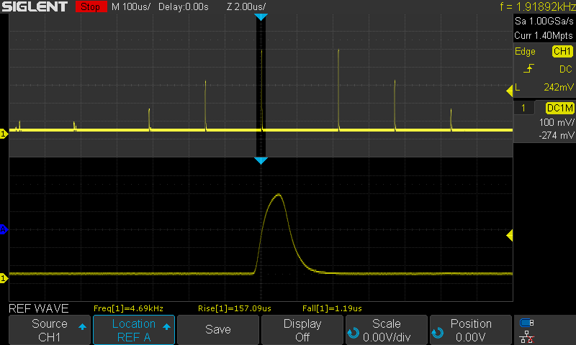
Task: Click the Fall[1]=1.19us measurement
Action: click(332, 308)
